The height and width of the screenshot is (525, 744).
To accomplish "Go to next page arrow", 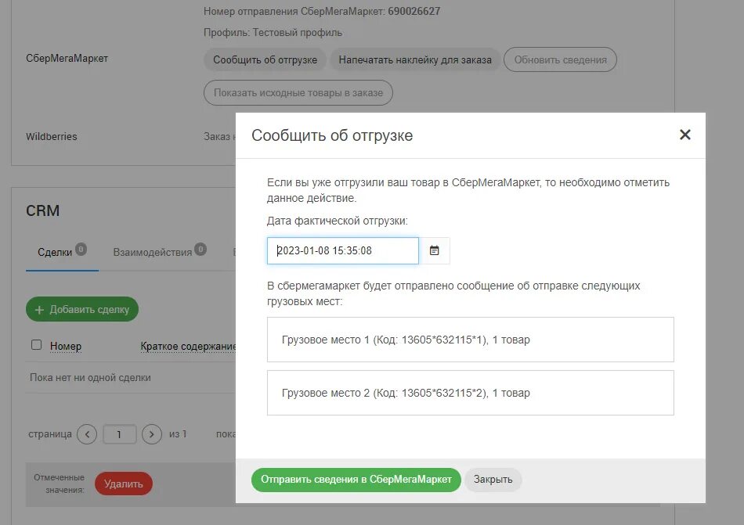I will pyautogui.click(x=151, y=434).
